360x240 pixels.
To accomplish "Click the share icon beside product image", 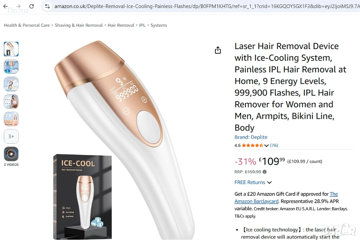I will [x=218, y=50].
